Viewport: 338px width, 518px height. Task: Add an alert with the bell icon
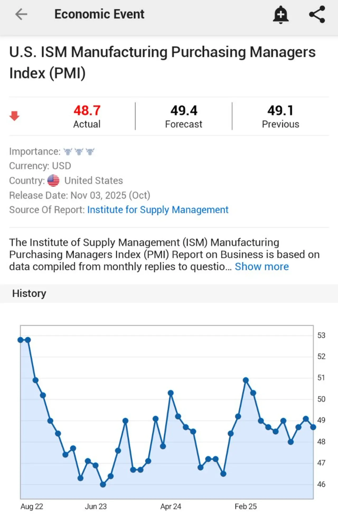click(281, 15)
